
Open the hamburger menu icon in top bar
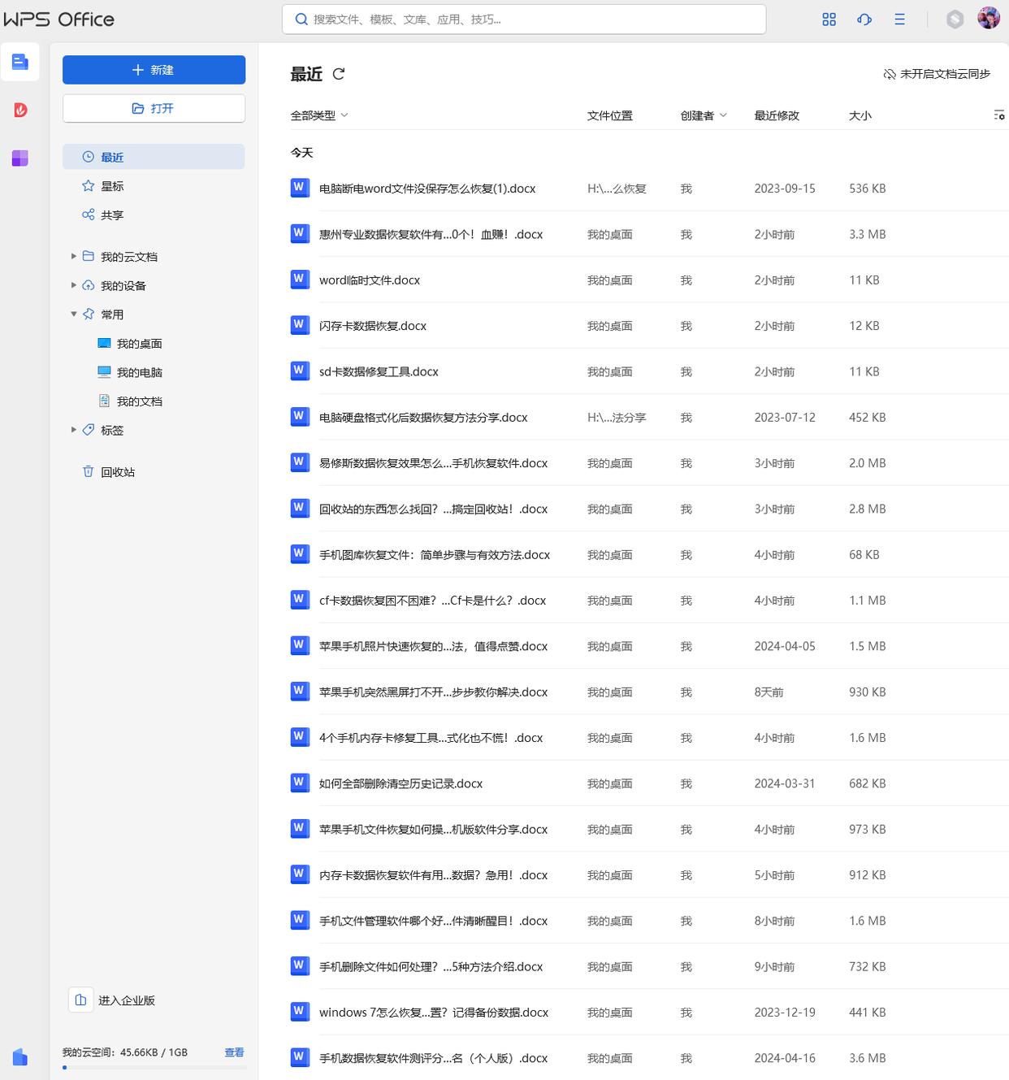[x=899, y=20]
